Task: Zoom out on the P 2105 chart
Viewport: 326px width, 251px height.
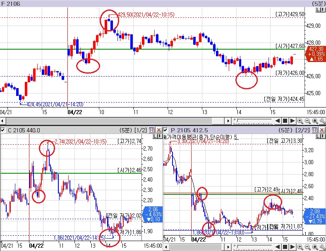Action: 307,247
